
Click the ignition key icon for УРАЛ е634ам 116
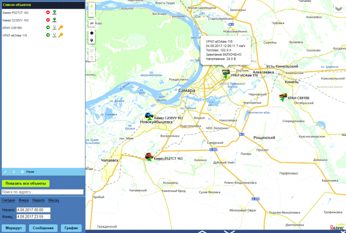(61, 35)
